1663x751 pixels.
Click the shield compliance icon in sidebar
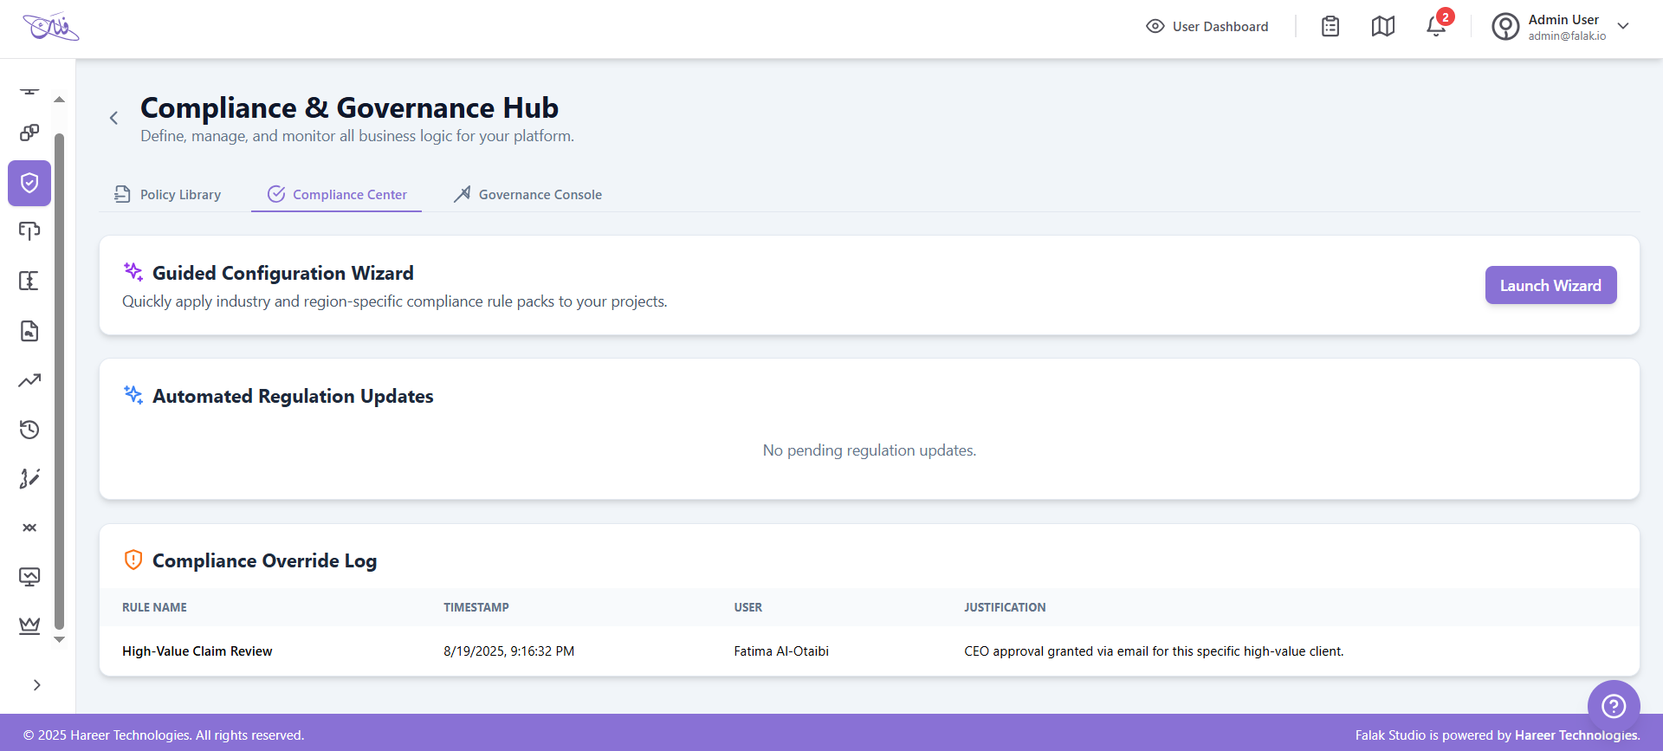pos(29,183)
